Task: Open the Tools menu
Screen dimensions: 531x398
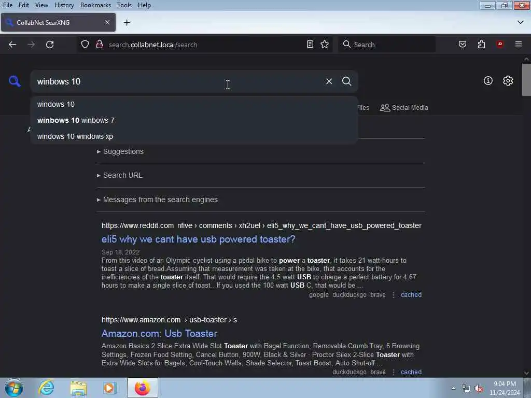Action: (x=124, y=5)
